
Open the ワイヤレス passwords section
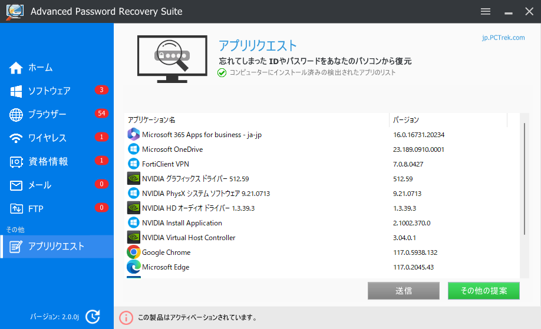(47, 138)
